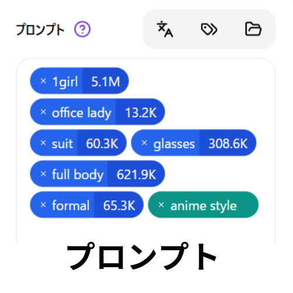Remove the 1girl tag

tap(43, 81)
